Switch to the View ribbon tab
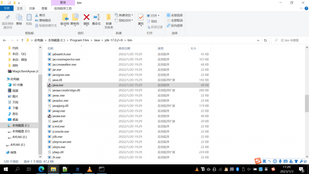 click(45, 8)
